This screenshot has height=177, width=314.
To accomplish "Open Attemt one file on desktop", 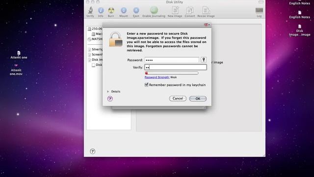I will point(19,55).
